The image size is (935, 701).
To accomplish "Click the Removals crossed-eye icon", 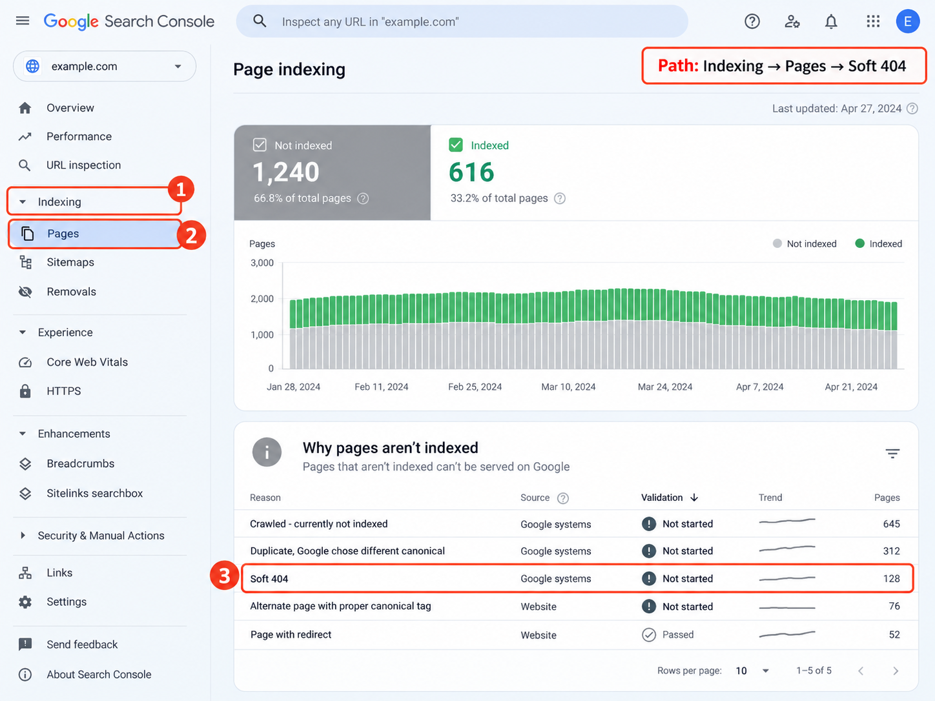I will (25, 292).
